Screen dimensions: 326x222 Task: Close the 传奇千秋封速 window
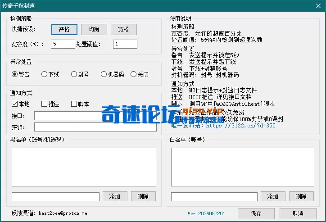click(x=318, y=6)
